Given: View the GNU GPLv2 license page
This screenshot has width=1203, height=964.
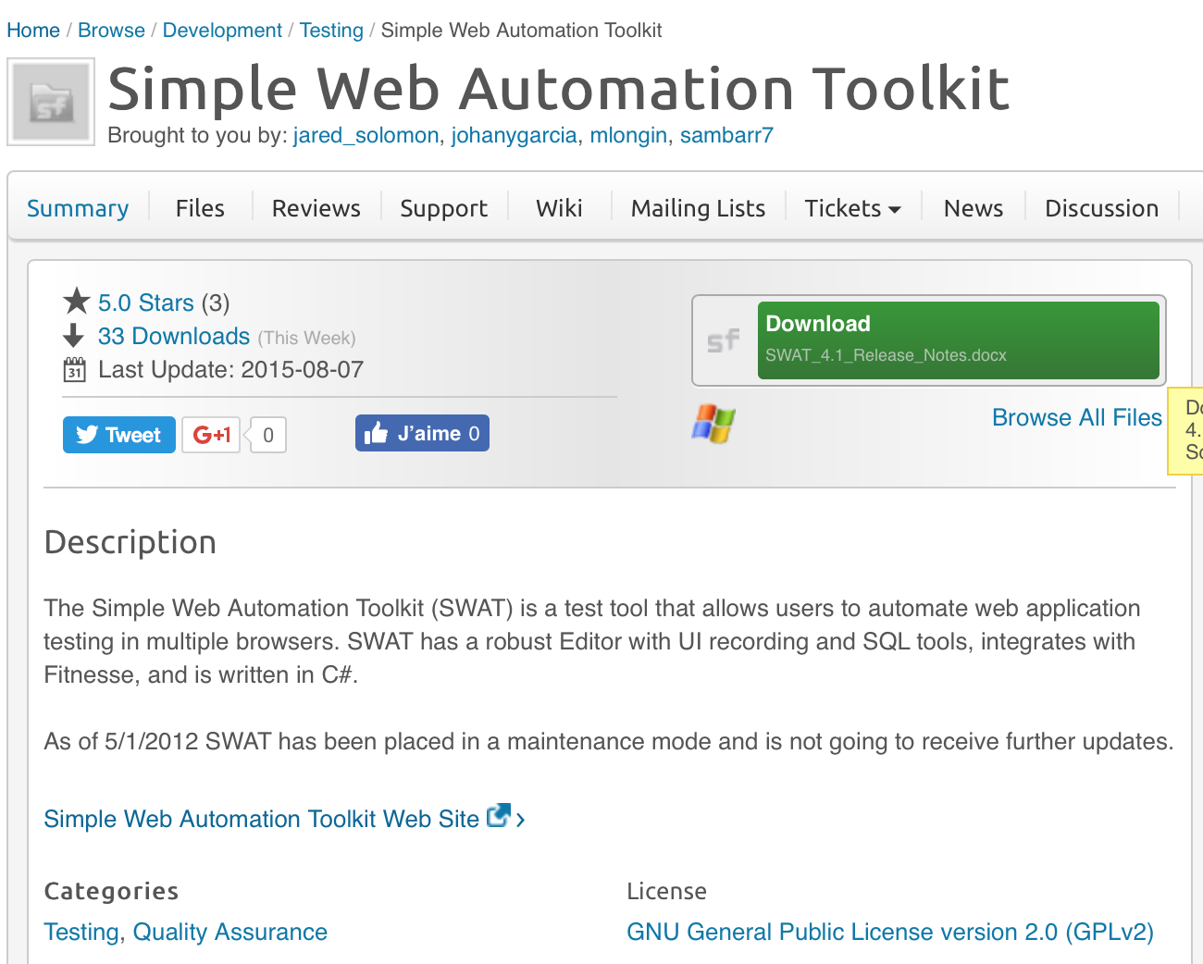Looking at the screenshot, I should point(890,932).
